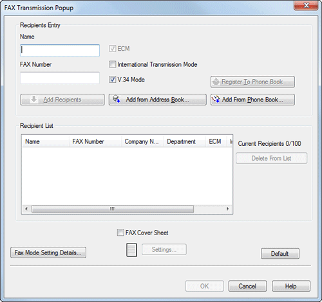Click the address book icon on Add button
This screenshot has width=322, height=302.
[x=117, y=99]
